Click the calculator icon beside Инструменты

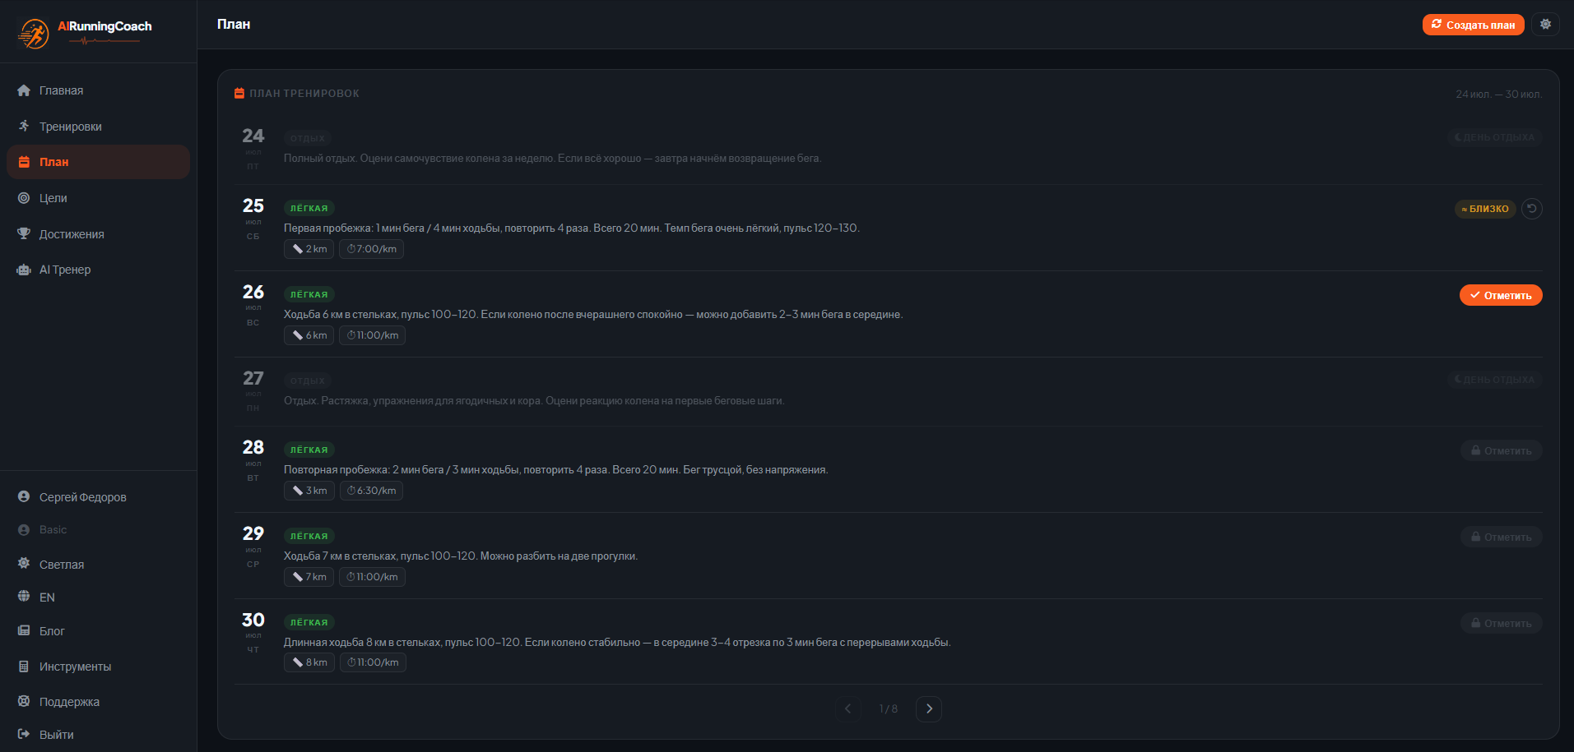(24, 666)
